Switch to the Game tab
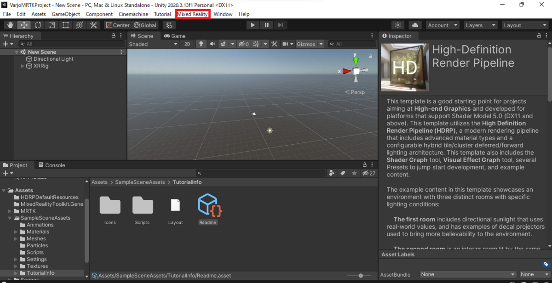Viewport: 552px width, 283px height. coord(174,36)
